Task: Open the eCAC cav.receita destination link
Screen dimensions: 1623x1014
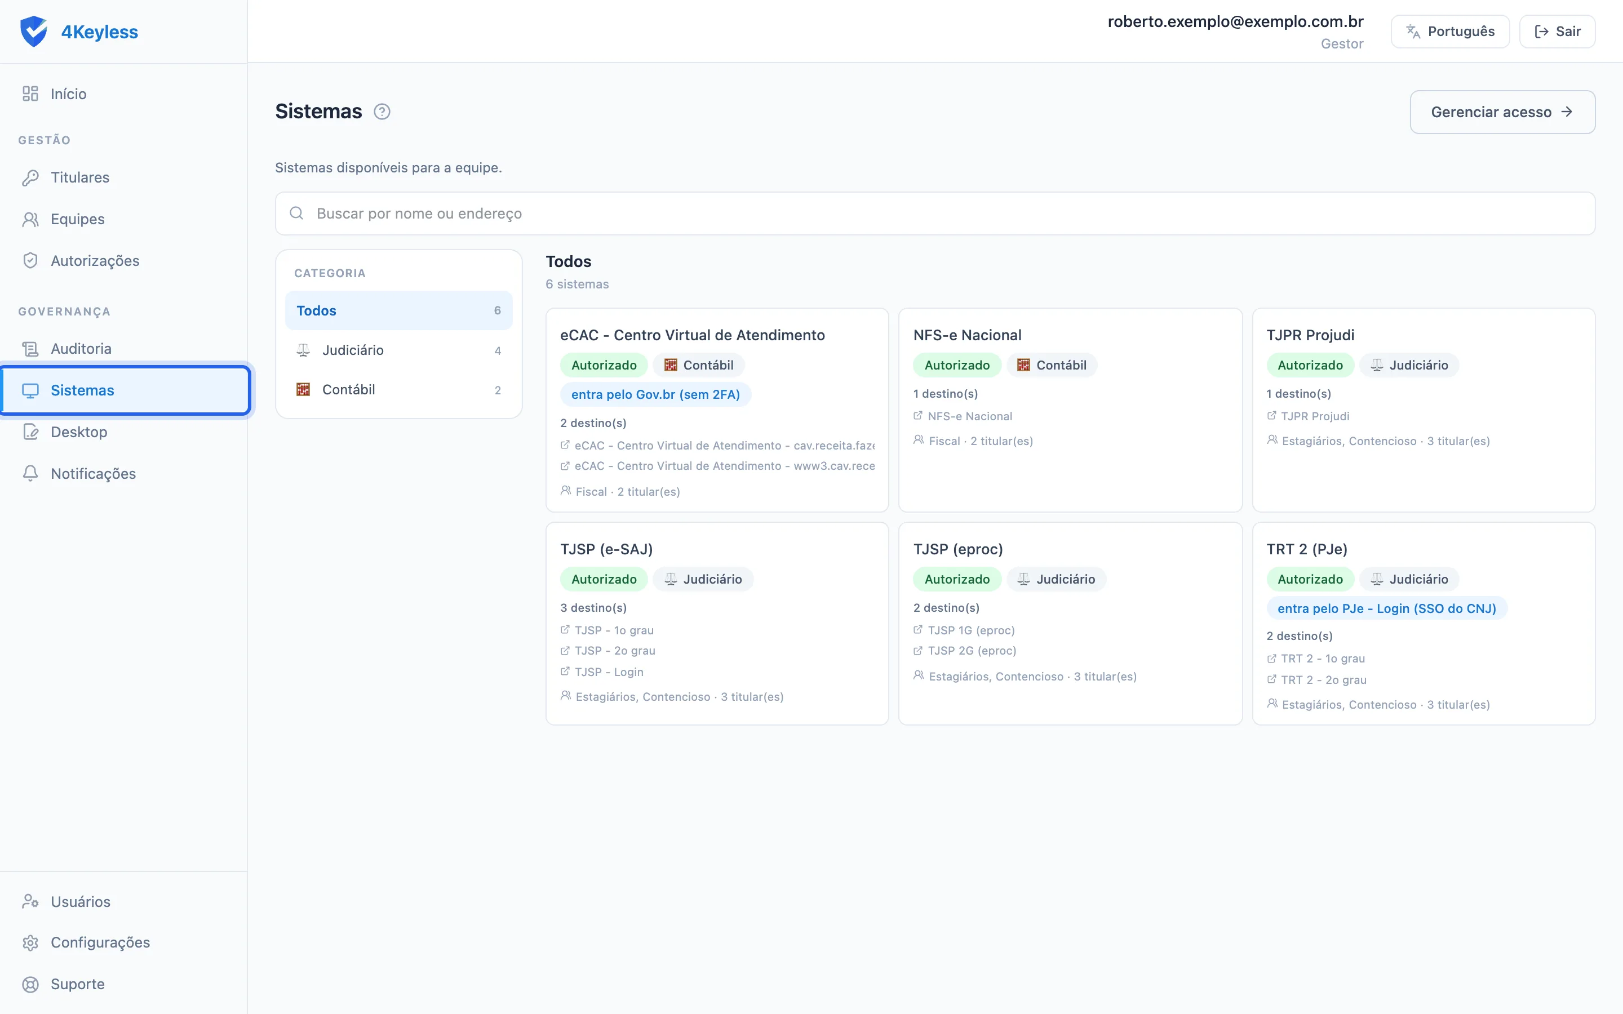Action: coord(724,445)
